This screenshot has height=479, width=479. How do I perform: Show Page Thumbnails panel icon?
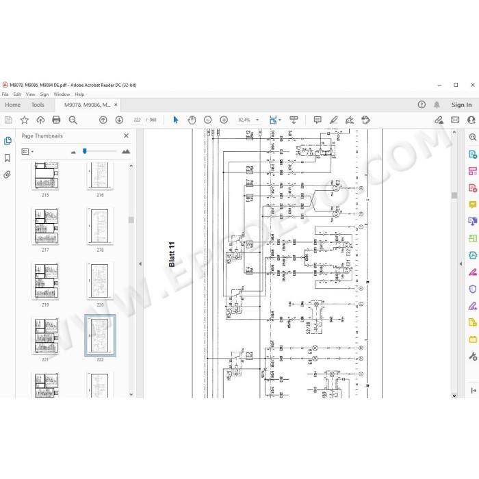click(8, 141)
